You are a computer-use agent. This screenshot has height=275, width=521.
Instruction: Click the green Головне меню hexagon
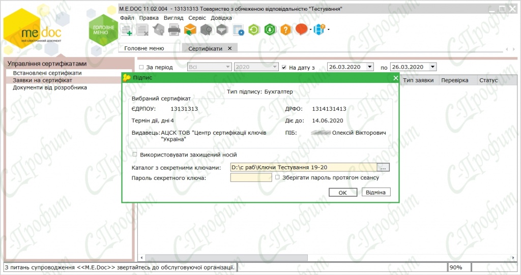[103, 30]
